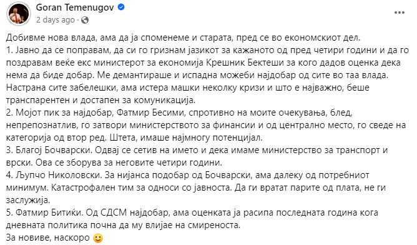This screenshot has height=245, width=417.
Task: Click the name "Фатмир Бесими" in point 2
Action: coord(150,112)
